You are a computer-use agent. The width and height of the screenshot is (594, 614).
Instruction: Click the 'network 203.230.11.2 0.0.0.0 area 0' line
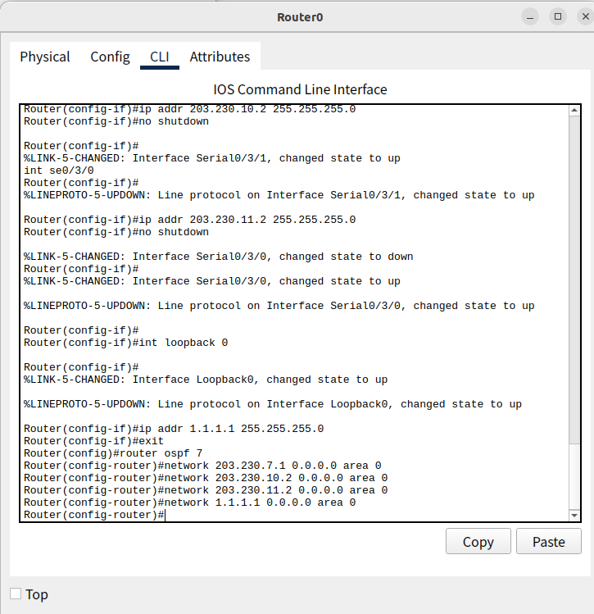pos(206,490)
